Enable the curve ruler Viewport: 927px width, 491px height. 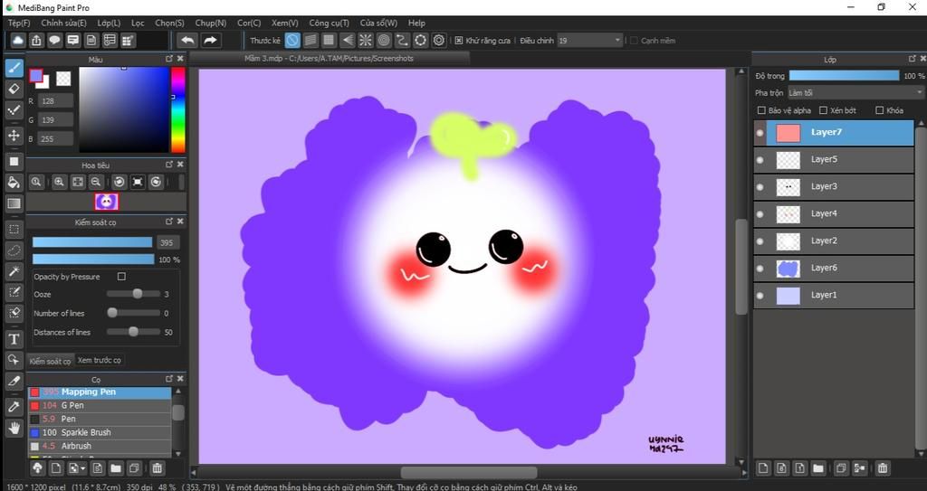click(402, 40)
